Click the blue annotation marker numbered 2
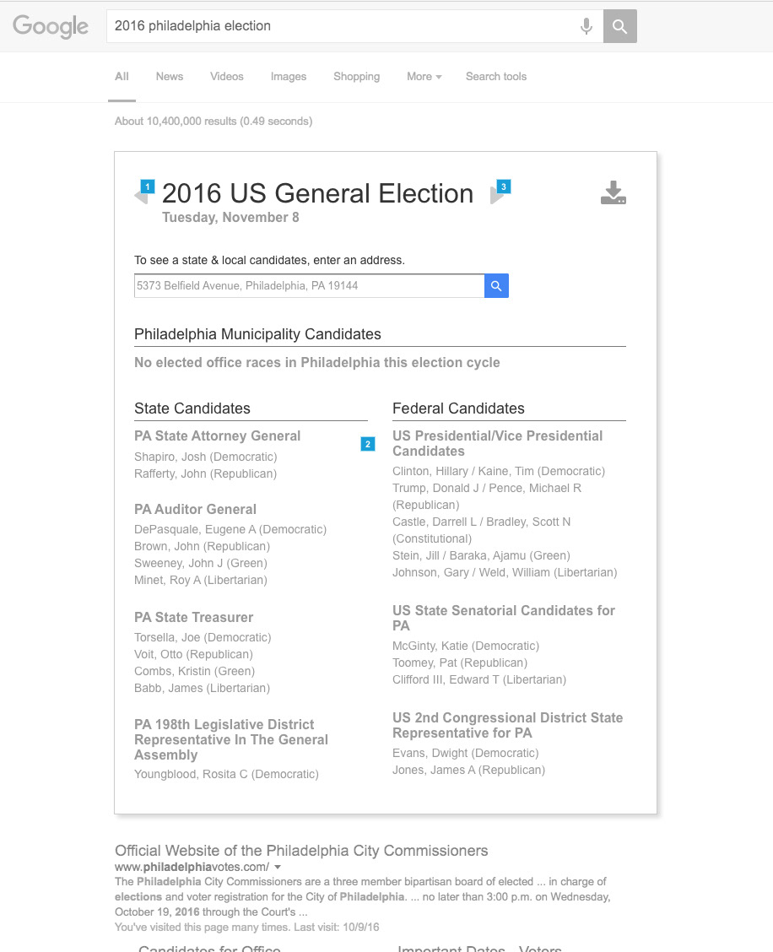The width and height of the screenshot is (773, 952). pyautogui.click(x=368, y=444)
